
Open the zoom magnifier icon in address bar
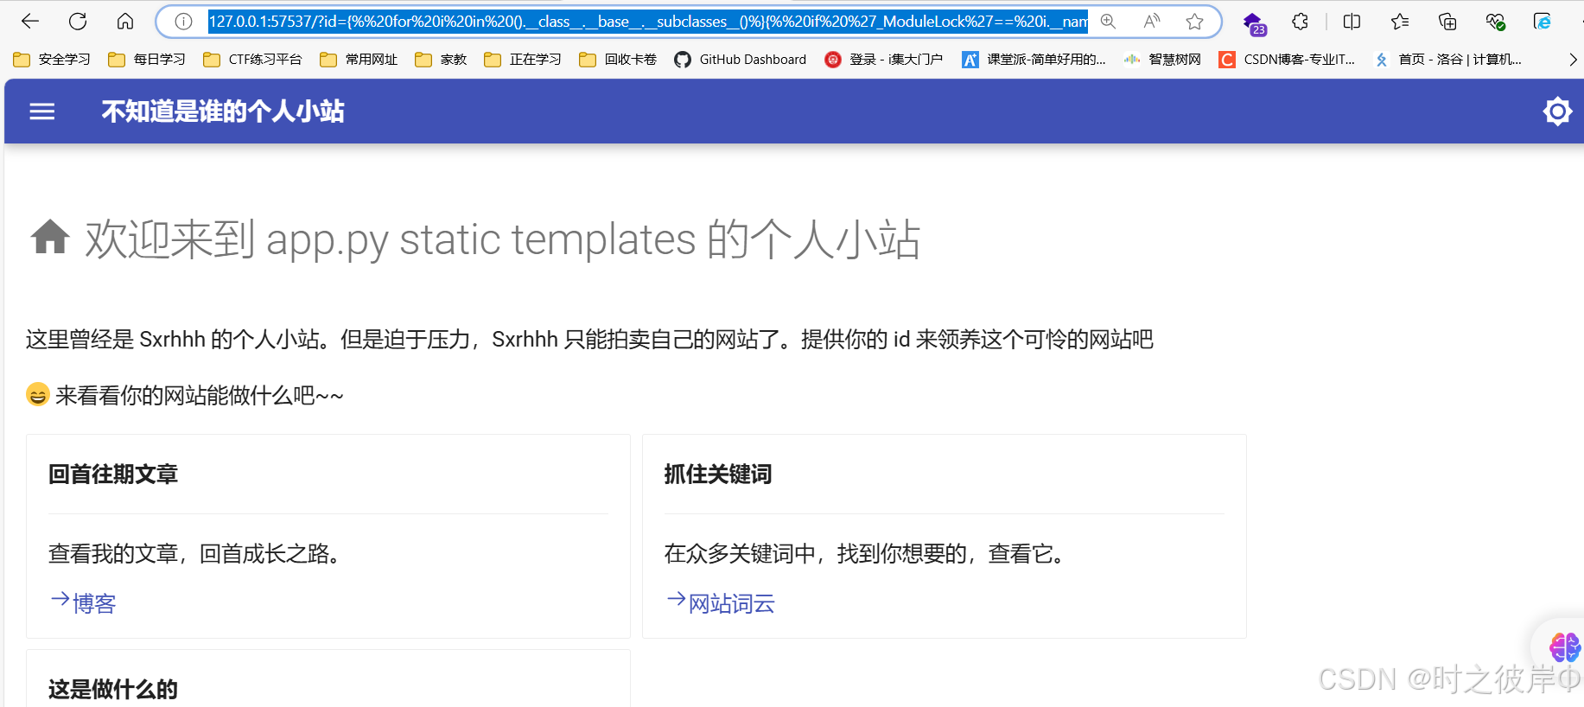pyautogui.click(x=1108, y=22)
